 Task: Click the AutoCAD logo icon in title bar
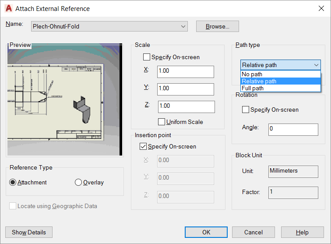coord(9,8)
